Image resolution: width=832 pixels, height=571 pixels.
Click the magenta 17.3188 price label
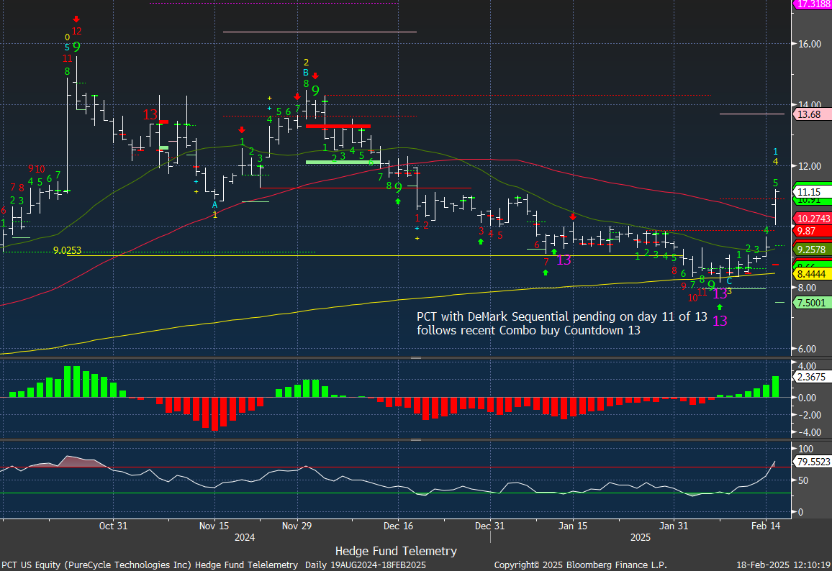point(812,4)
